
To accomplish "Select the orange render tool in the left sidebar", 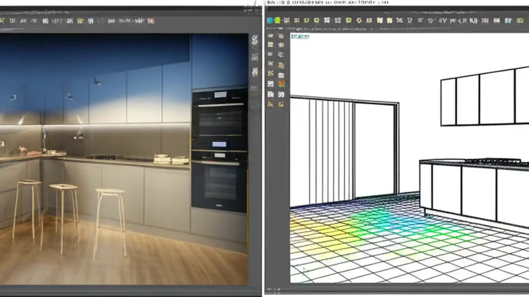I will (x=282, y=84).
